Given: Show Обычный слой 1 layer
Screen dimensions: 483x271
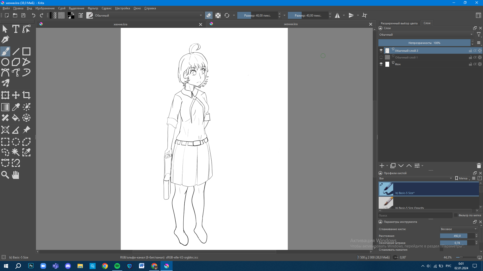Looking at the screenshot, I should pos(381,57).
